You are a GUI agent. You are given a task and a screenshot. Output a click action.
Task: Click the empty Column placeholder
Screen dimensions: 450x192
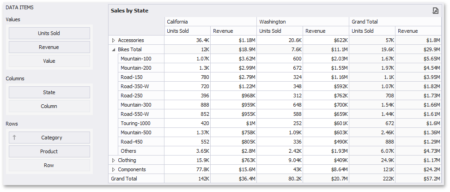point(49,106)
